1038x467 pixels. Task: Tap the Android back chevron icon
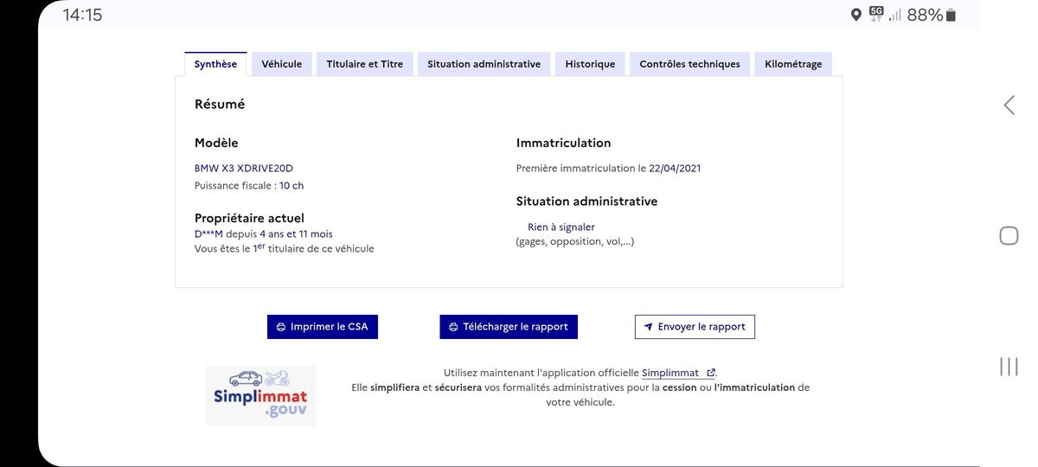[1009, 106]
